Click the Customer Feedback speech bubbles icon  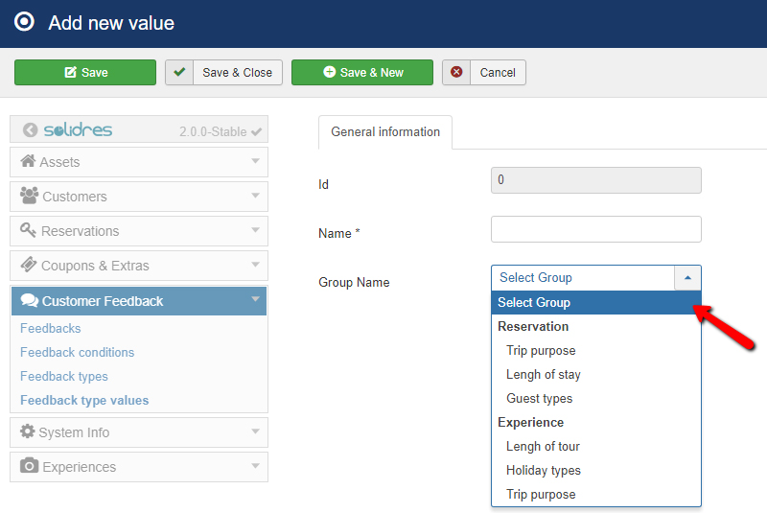[x=30, y=300]
